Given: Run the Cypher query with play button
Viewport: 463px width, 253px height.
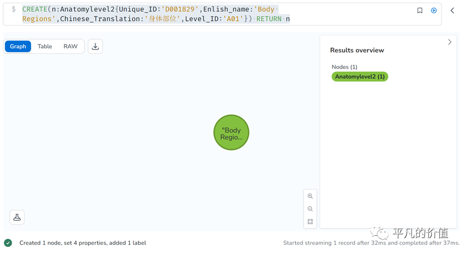Looking at the screenshot, I should click(434, 10).
